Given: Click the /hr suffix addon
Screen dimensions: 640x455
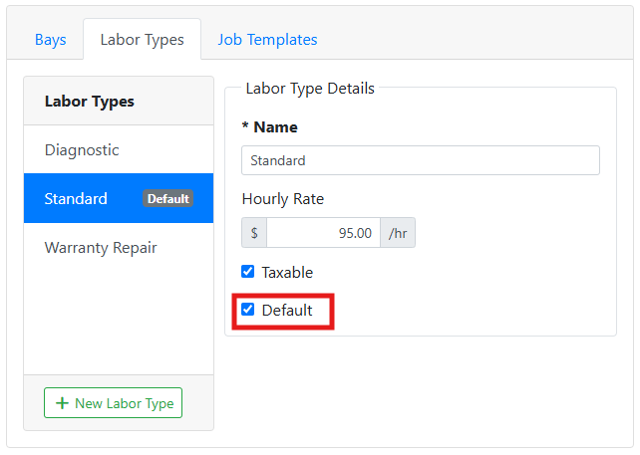Looking at the screenshot, I should pyautogui.click(x=398, y=233).
